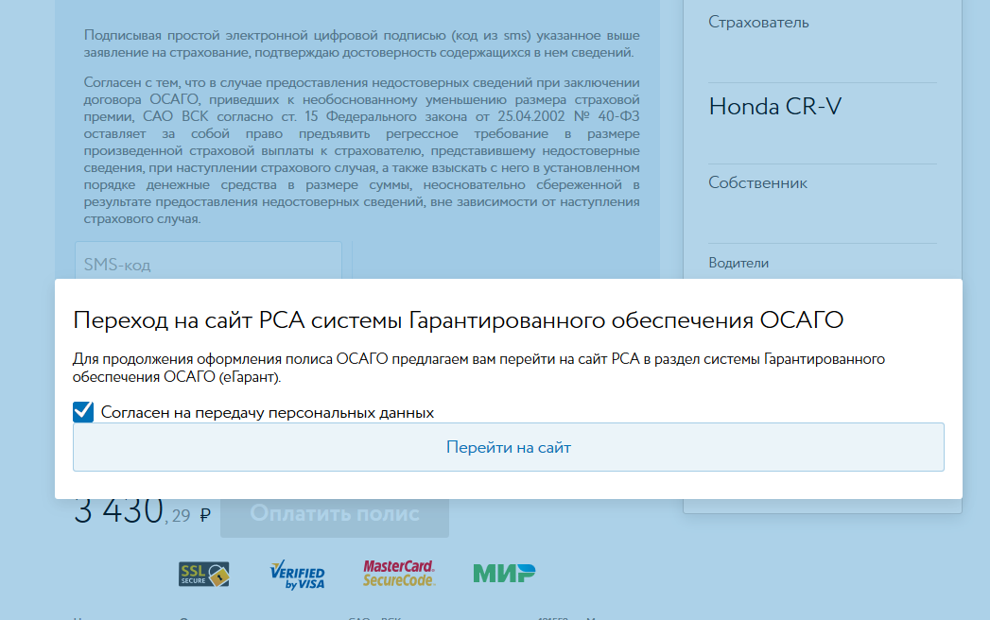Select the Honda CR-V vehicle heading
The height and width of the screenshot is (620, 990).
coord(774,107)
